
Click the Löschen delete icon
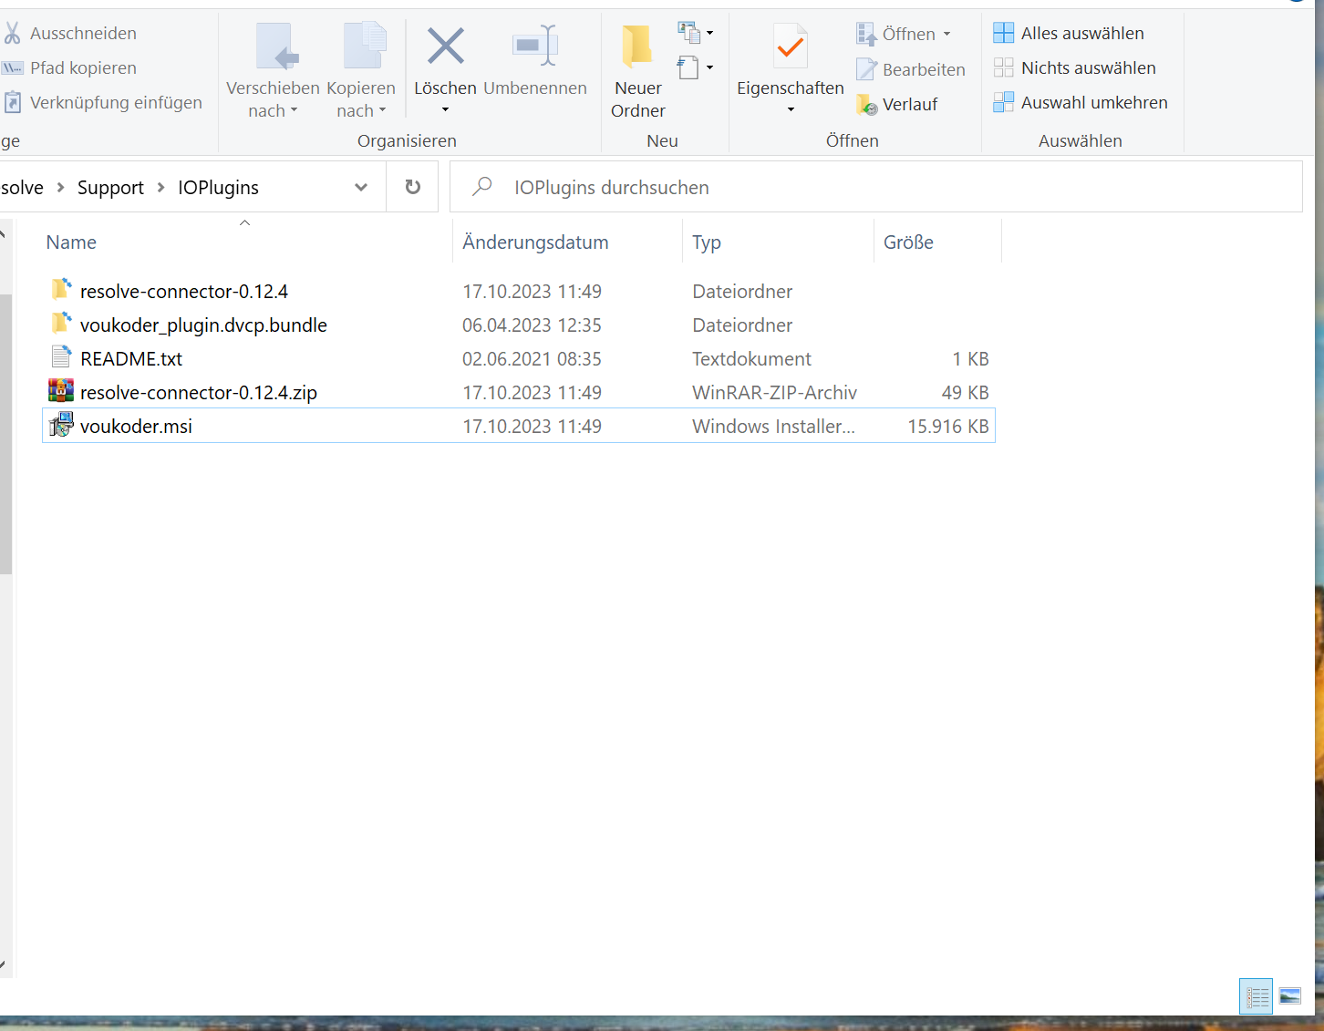445,46
